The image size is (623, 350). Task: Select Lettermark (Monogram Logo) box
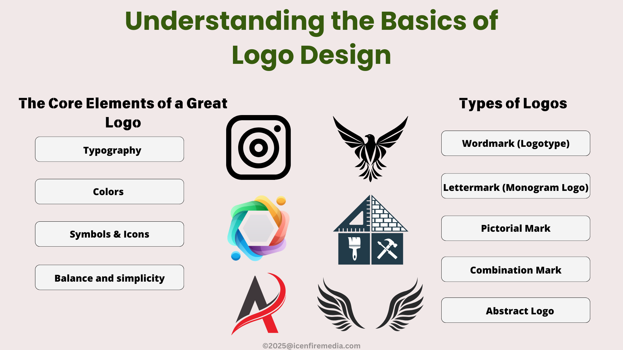point(516,186)
